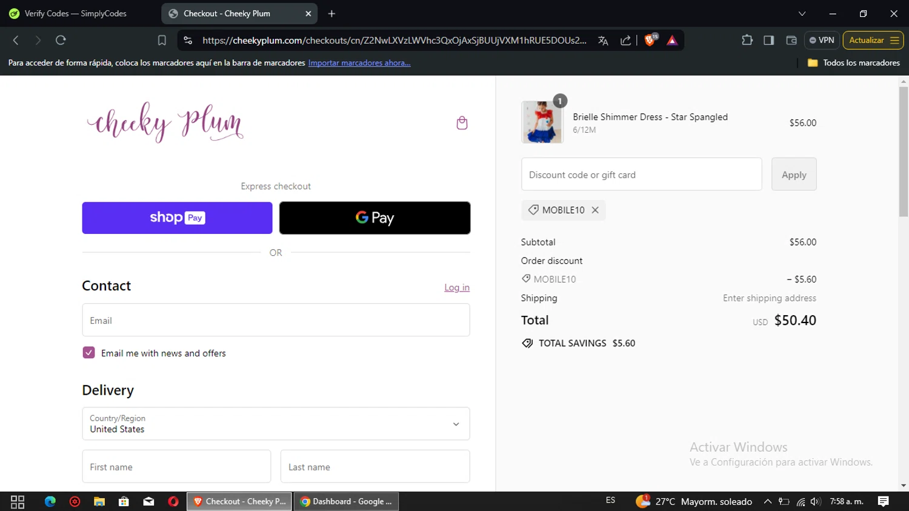
Task: Reload the checkout page
Action: [x=61, y=40]
